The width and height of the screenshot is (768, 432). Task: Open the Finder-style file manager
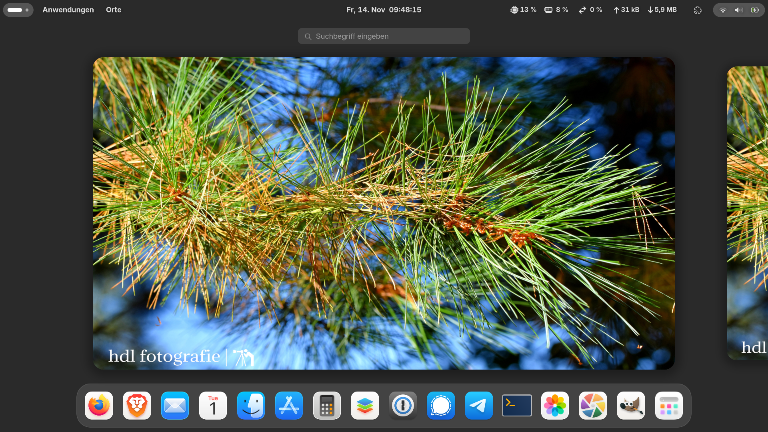(x=251, y=406)
